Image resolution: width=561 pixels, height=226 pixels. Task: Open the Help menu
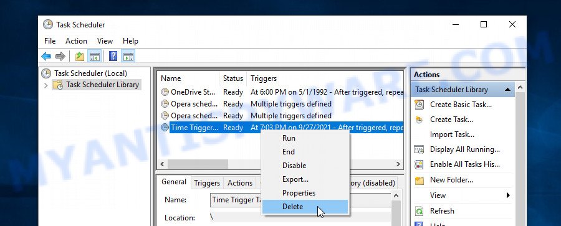click(131, 41)
